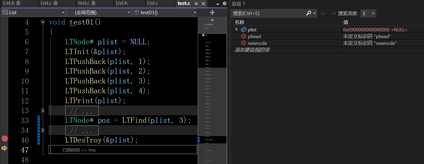Viewport: 424px width, 164px height.
Task: Click the 值 column header
Action: point(383,22)
